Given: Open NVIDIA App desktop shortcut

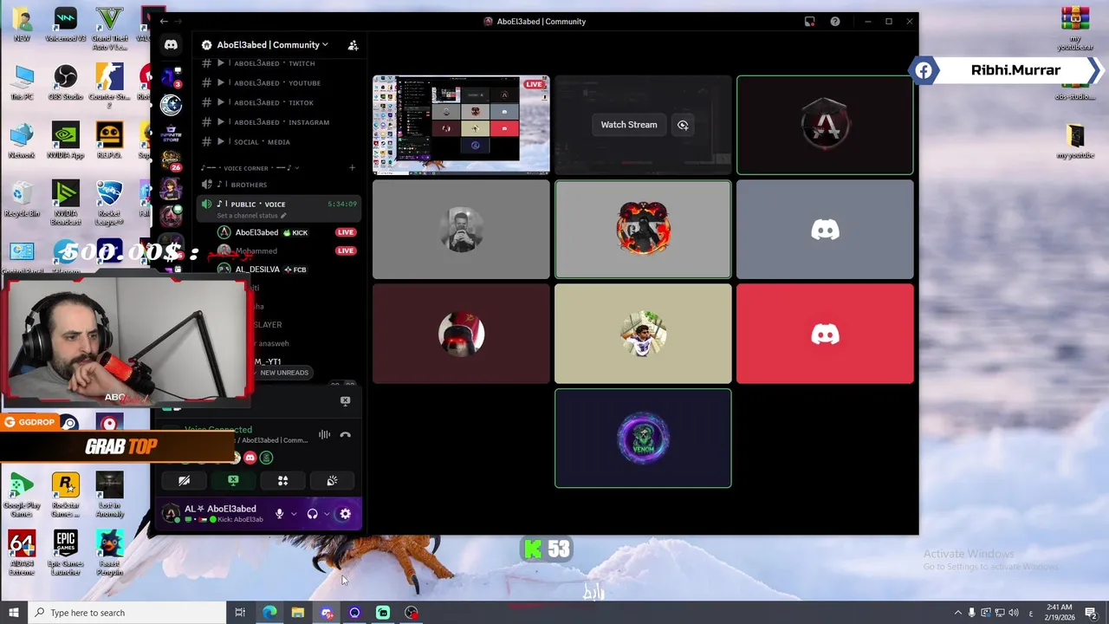Looking at the screenshot, I should pos(65,141).
